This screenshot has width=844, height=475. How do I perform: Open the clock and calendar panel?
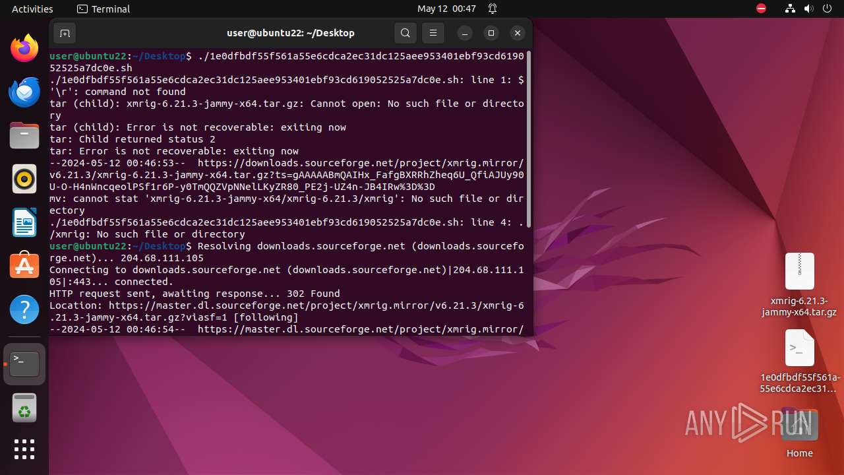coord(446,9)
